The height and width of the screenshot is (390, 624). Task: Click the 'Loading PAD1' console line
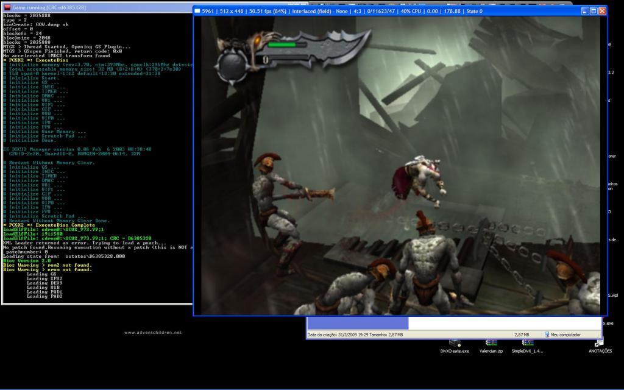(x=44, y=292)
